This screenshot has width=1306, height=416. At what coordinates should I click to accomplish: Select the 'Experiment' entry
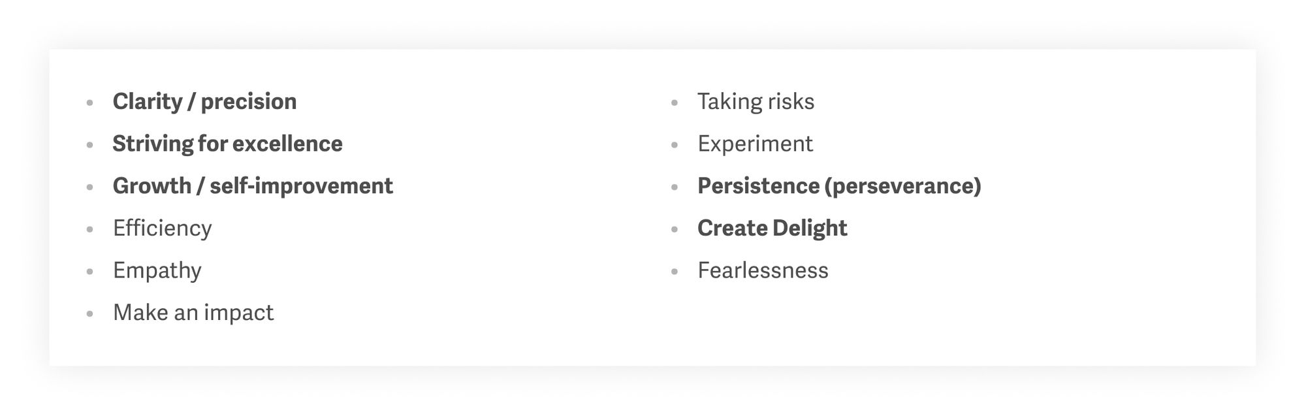click(755, 144)
